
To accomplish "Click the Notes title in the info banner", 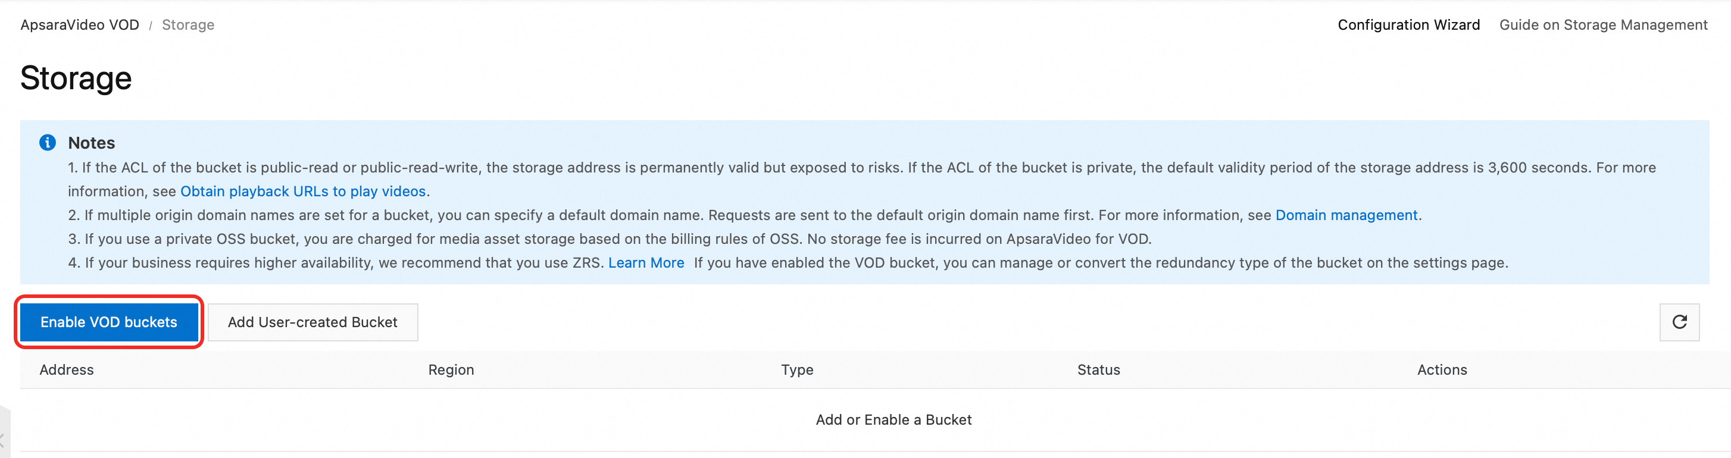I will tap(92, 143).
